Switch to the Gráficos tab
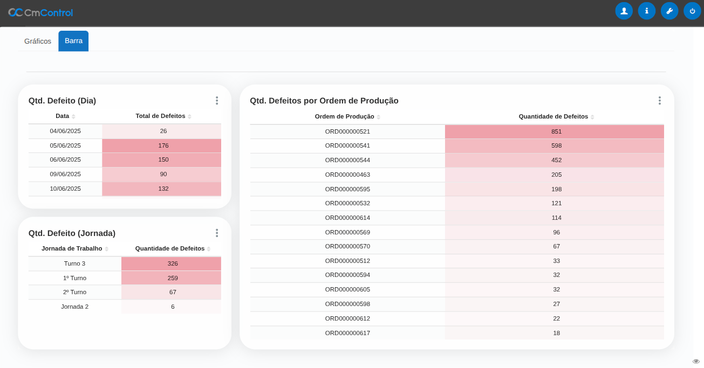 [38, 41]
